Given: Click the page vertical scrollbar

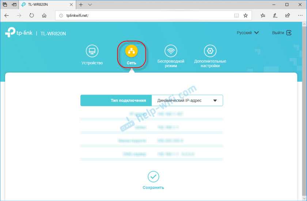Looking at the screenshot, I should (x=304, y=111).
